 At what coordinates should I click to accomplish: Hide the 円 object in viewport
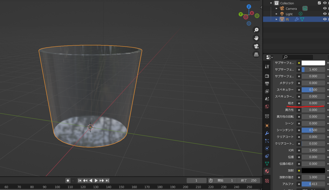325,19
